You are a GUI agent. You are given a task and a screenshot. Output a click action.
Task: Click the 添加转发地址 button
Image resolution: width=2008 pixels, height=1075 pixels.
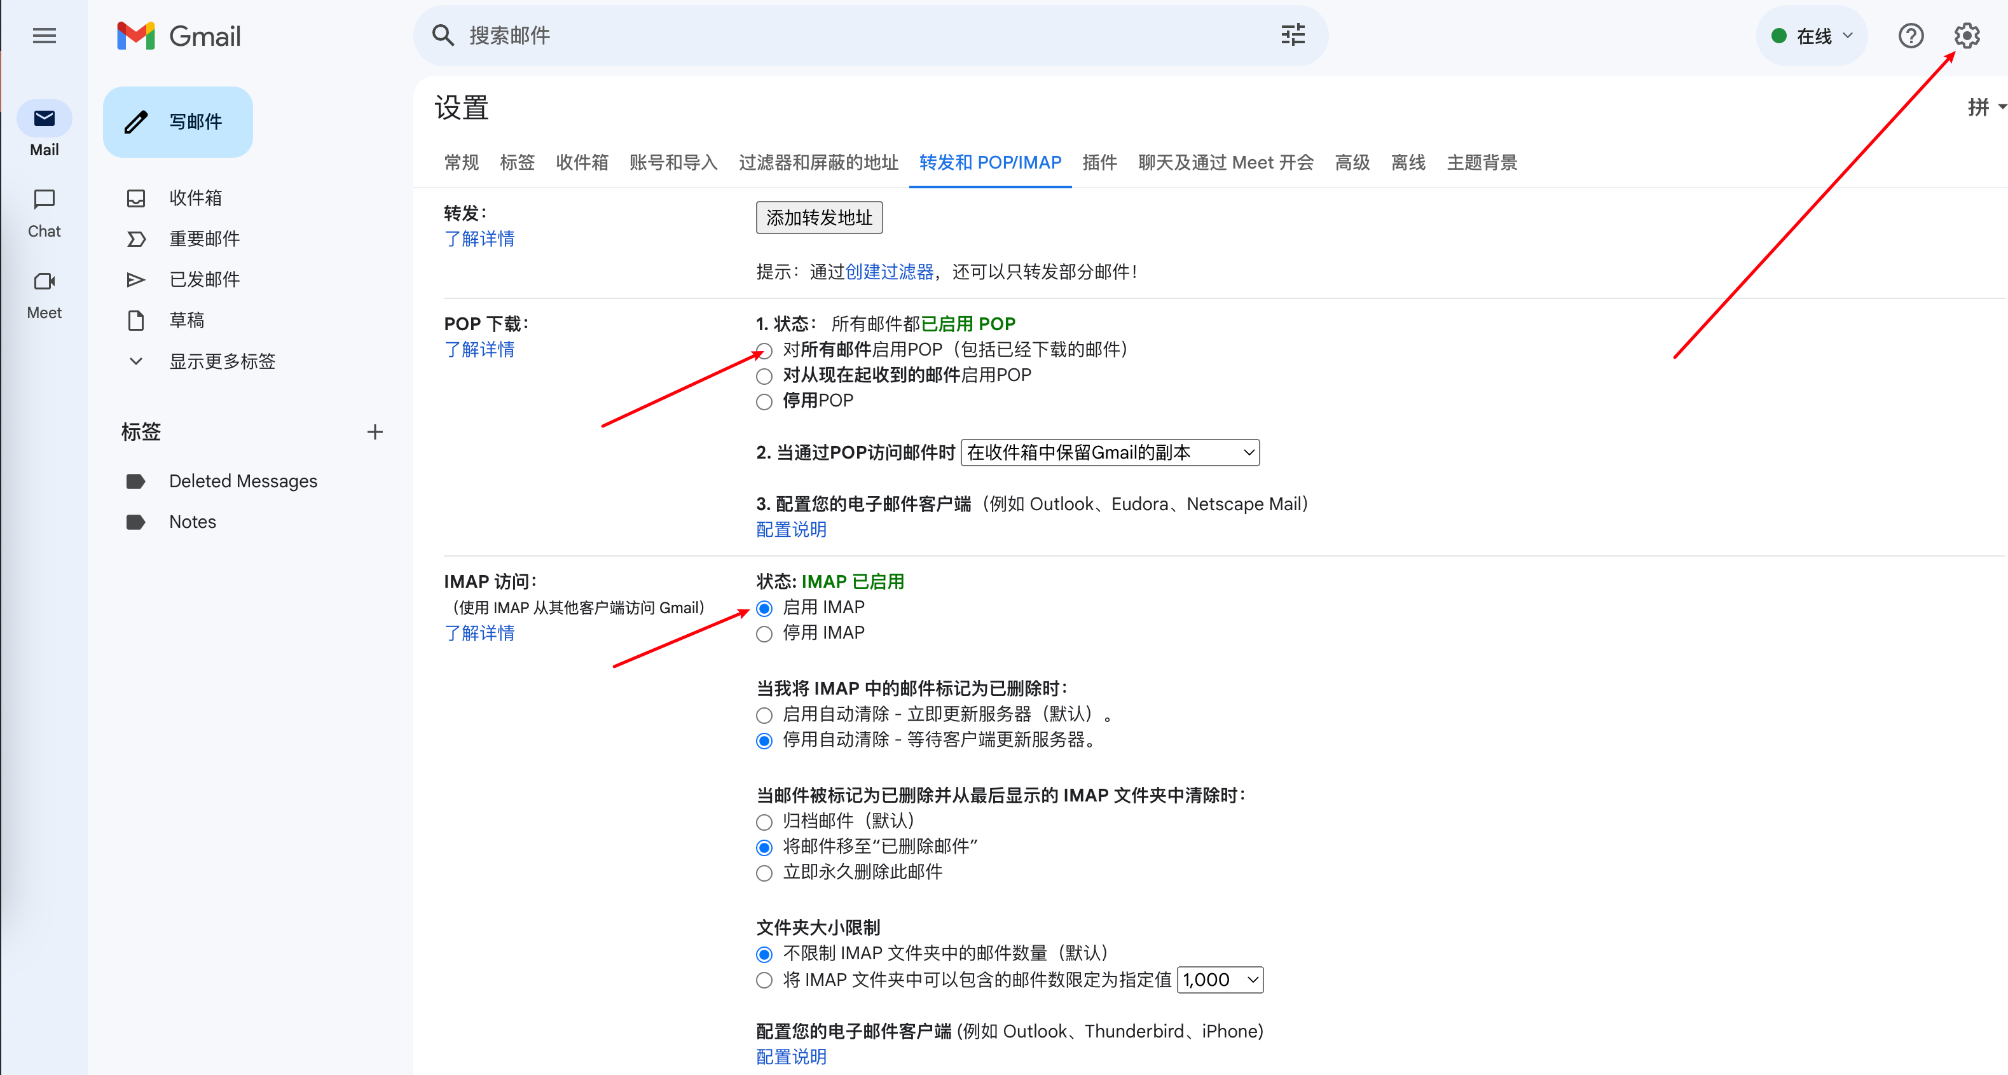818,218
